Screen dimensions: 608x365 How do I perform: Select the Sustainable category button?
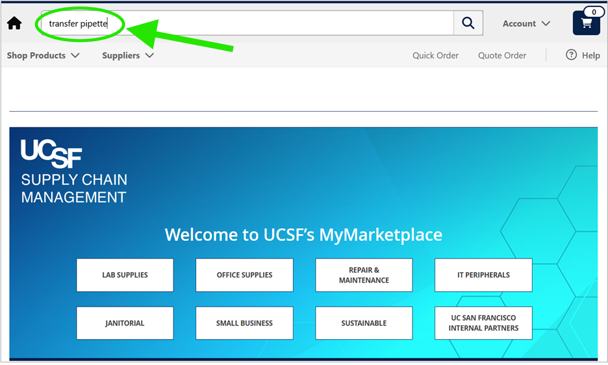[364, 323]
